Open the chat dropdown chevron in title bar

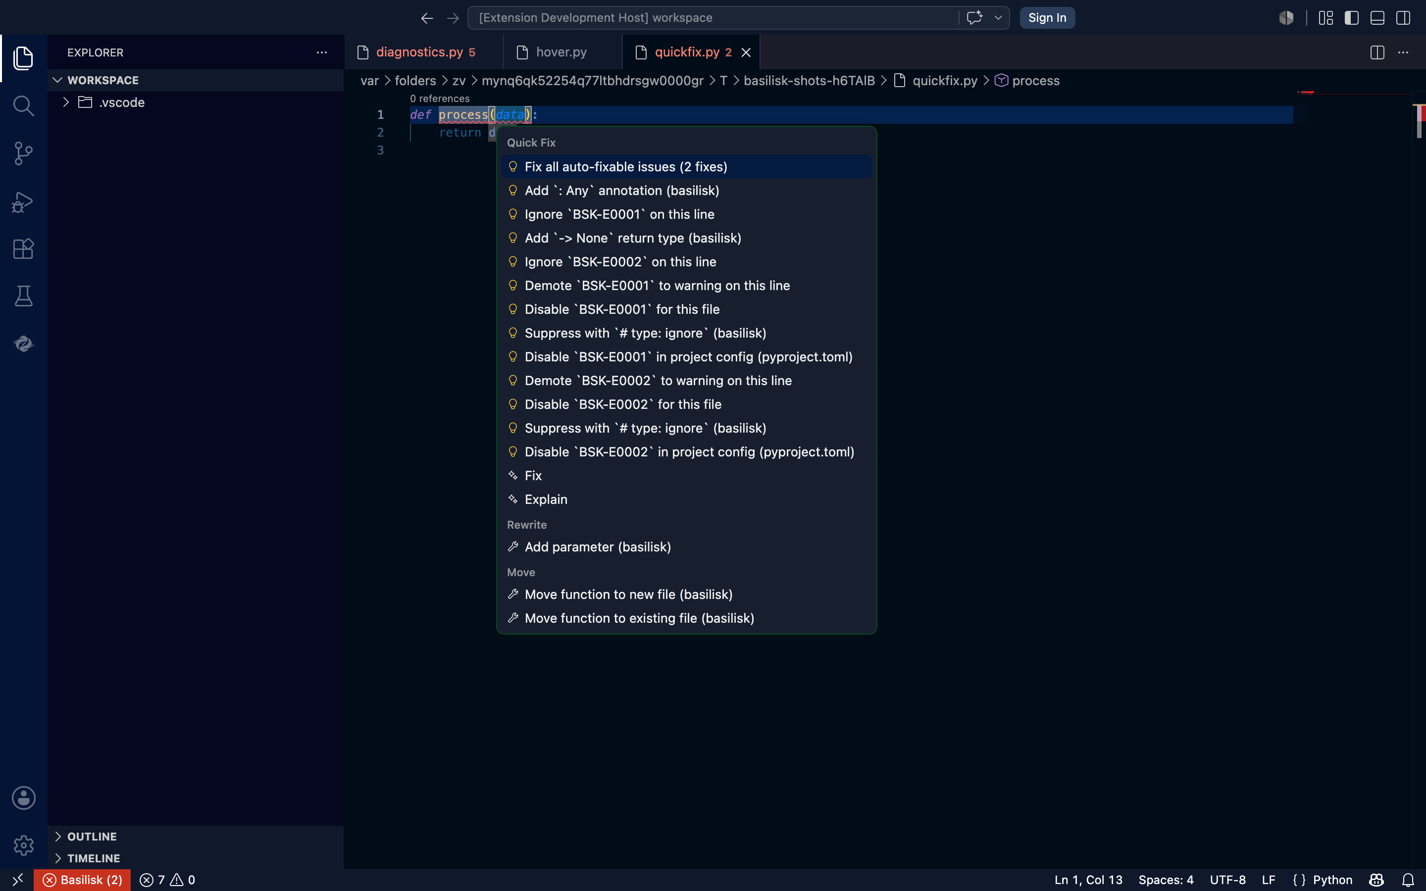pyautogui.click(x=998, y=18)
